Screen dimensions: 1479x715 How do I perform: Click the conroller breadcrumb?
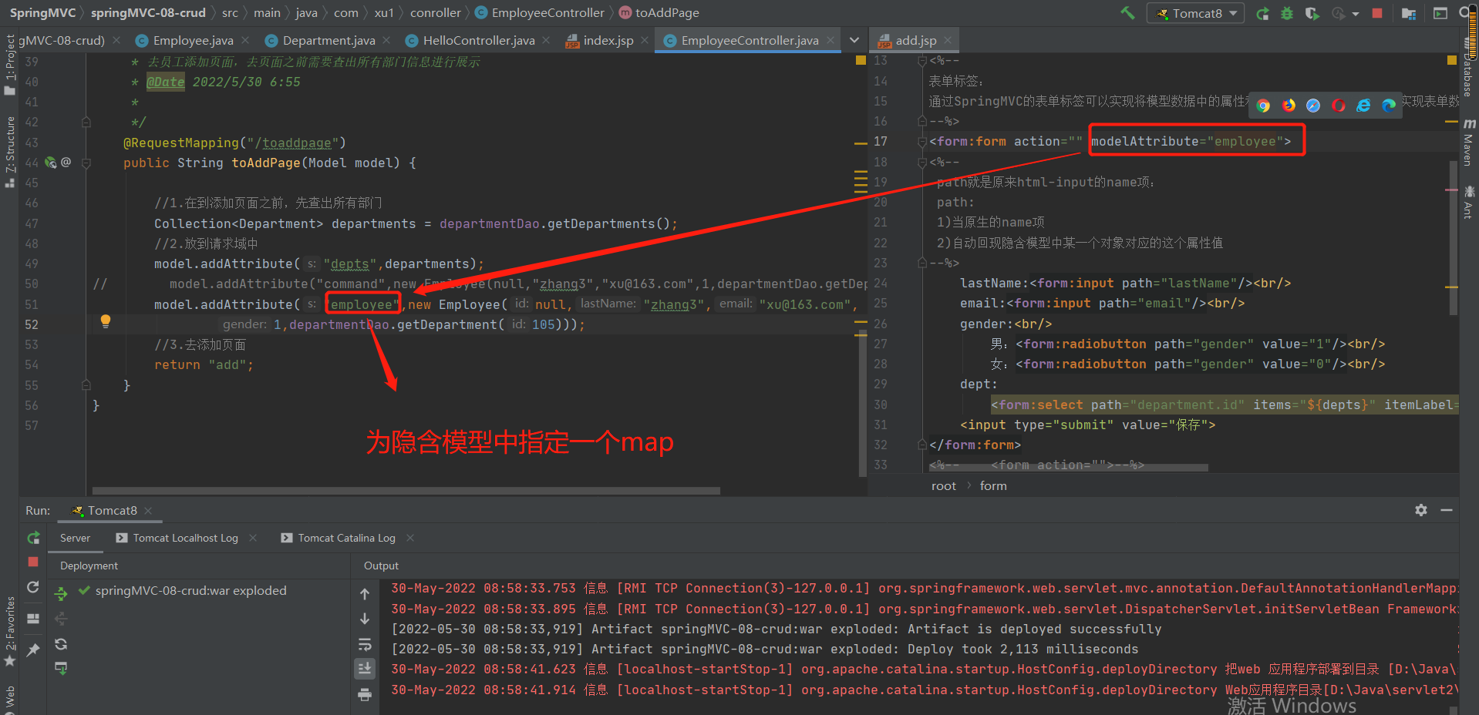pos(435,13)
